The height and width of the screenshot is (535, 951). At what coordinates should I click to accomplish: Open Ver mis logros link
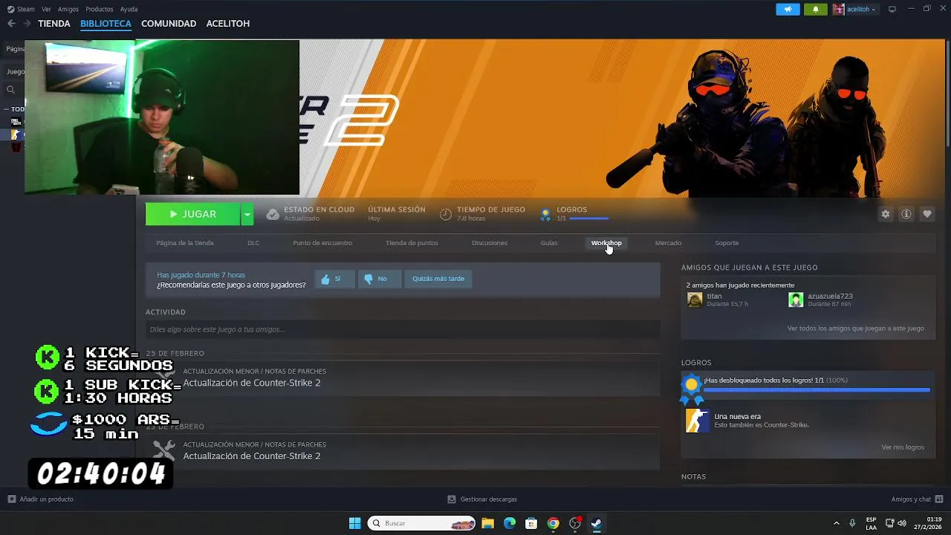point(903,447)
